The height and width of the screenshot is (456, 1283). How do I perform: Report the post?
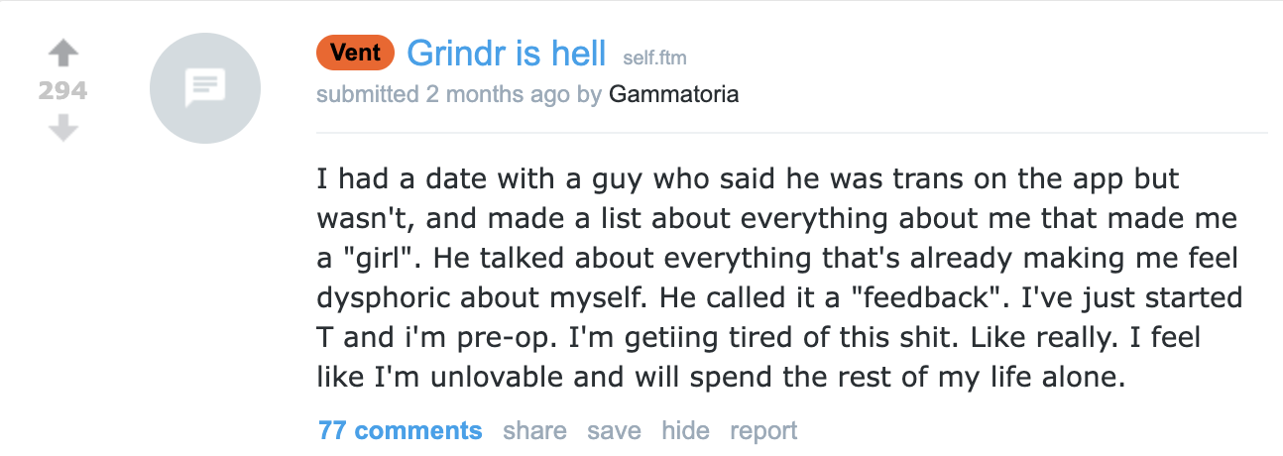pyautogui.click(x=763, y=431)
